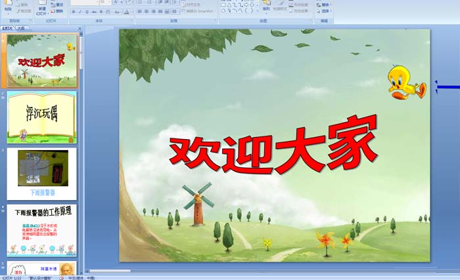Select the curve shape in the shapes gallery

[241, 11]
